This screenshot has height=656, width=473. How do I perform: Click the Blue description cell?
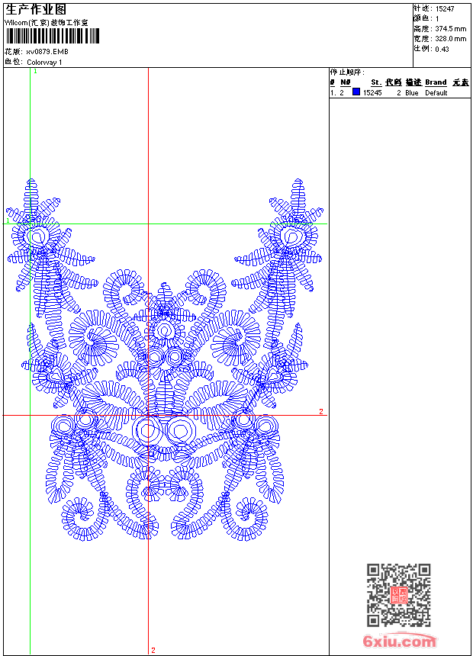tap(412, 93)
